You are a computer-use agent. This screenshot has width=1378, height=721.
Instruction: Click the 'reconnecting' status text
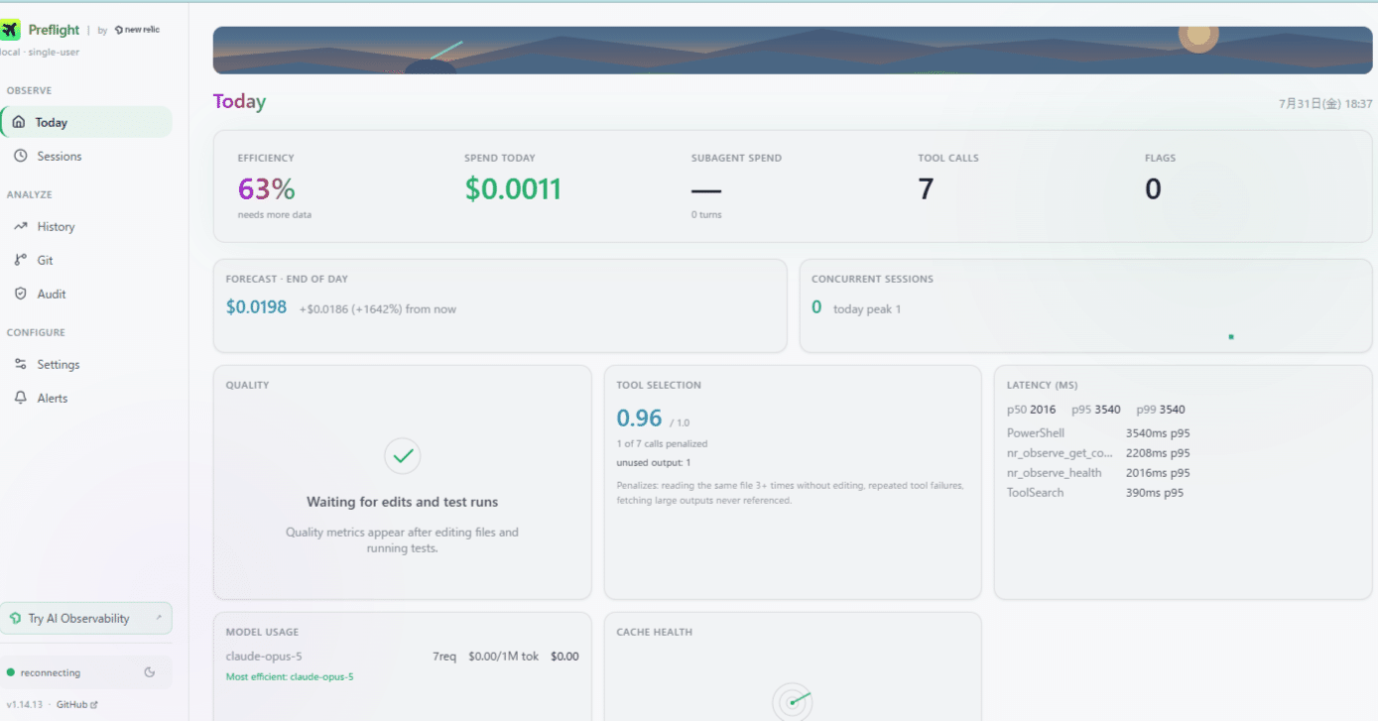51,672
